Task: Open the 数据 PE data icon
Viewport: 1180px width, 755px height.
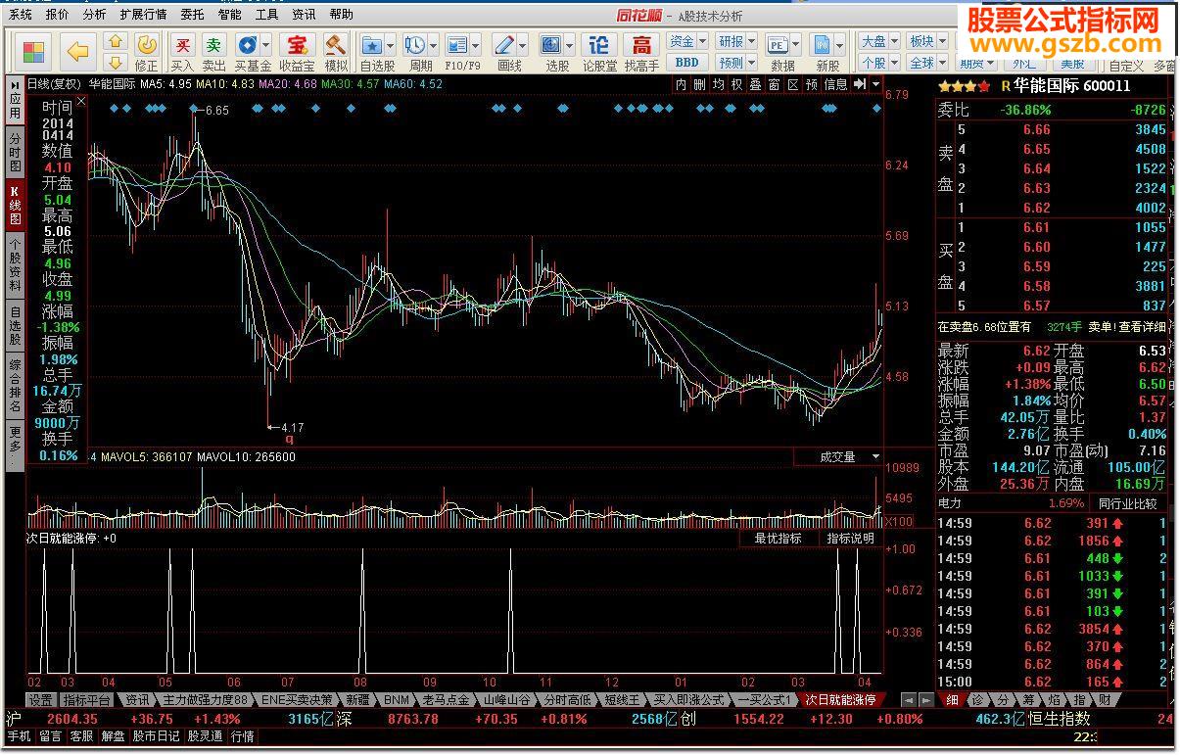Action: click(778, 46)
